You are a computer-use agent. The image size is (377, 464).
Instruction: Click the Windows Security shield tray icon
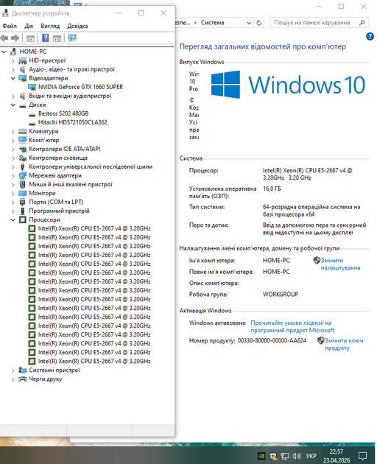tap(273, 456)
